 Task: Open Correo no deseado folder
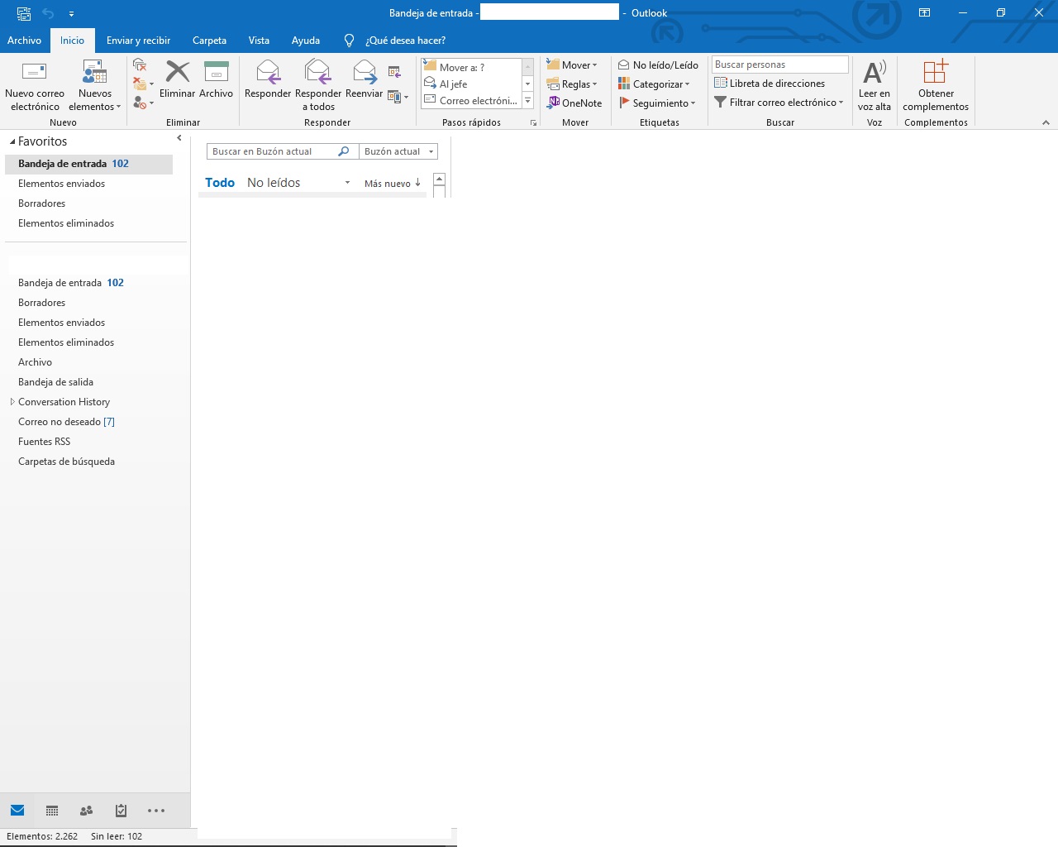click(x=66, y=422)
